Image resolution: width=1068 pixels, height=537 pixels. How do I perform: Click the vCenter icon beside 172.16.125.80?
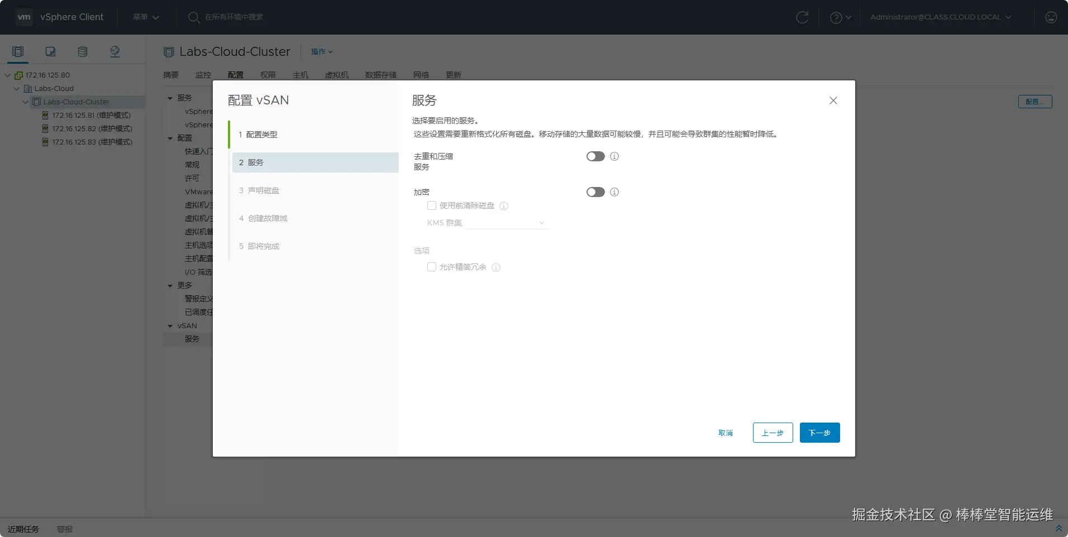(x=18, y=75)
